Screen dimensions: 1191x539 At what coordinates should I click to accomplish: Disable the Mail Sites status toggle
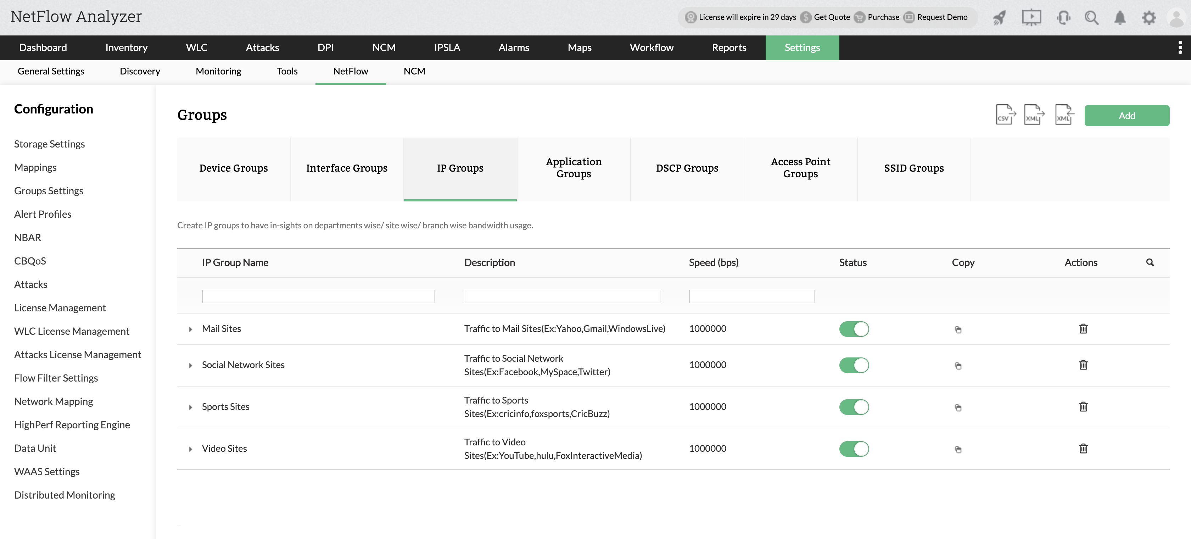click(x=854, y=329)
